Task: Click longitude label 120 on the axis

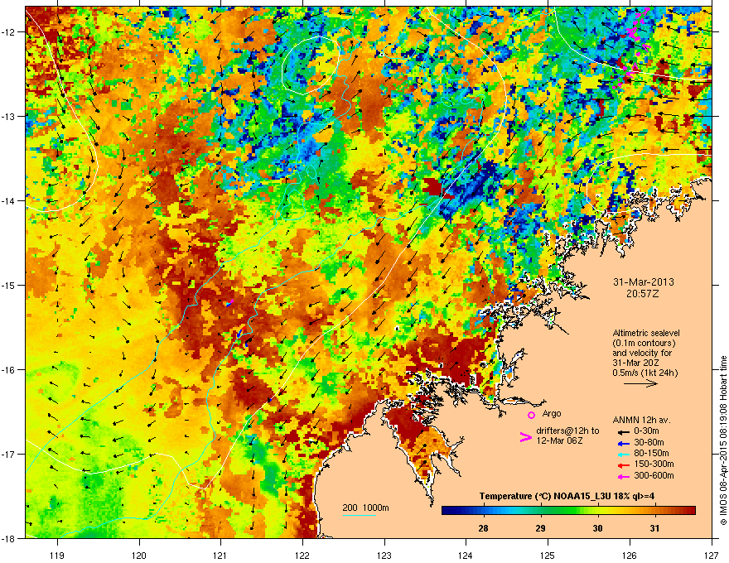Action: tap(139, 555)
